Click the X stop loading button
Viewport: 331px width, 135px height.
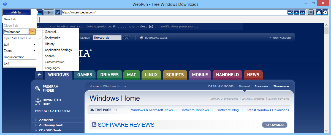pos(311,12)
